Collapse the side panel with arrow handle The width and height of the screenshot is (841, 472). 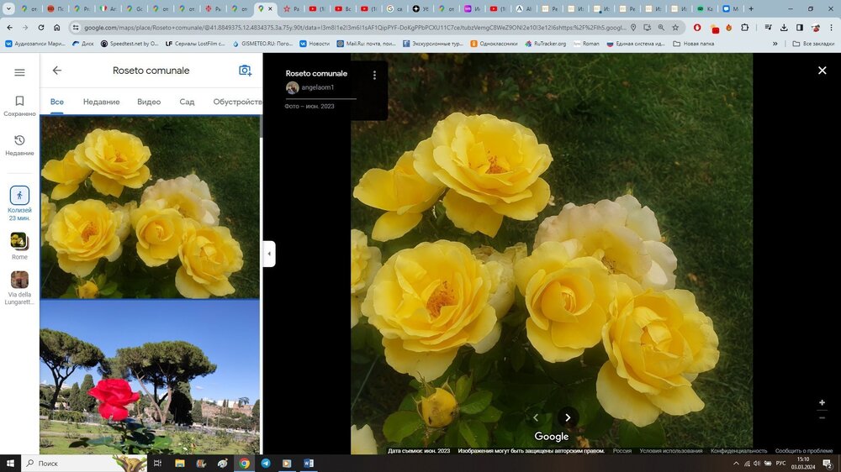tap(269, 254)
